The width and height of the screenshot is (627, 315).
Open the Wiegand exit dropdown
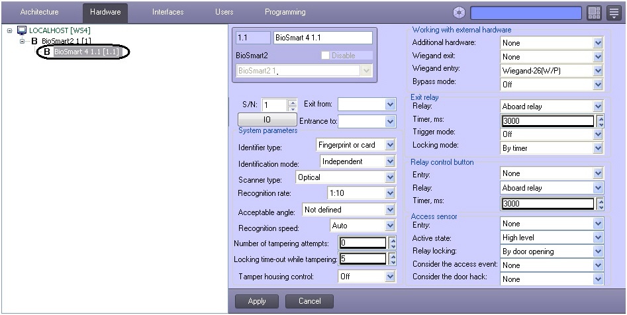pos(552,57)
